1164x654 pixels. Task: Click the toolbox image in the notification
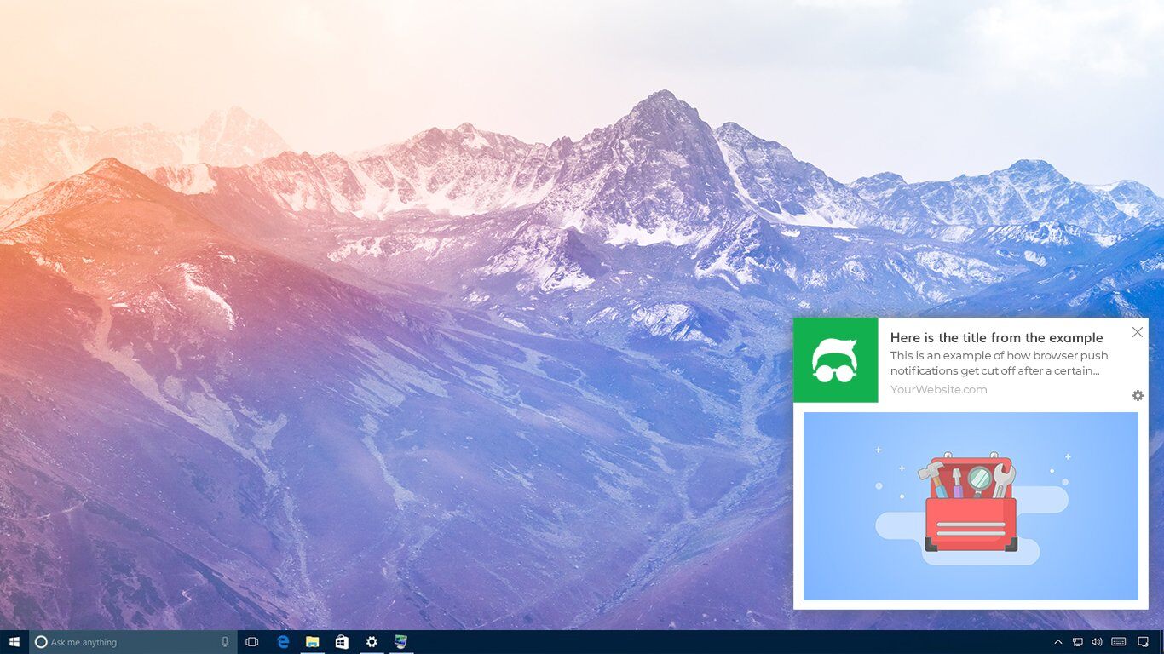(971, 504)
